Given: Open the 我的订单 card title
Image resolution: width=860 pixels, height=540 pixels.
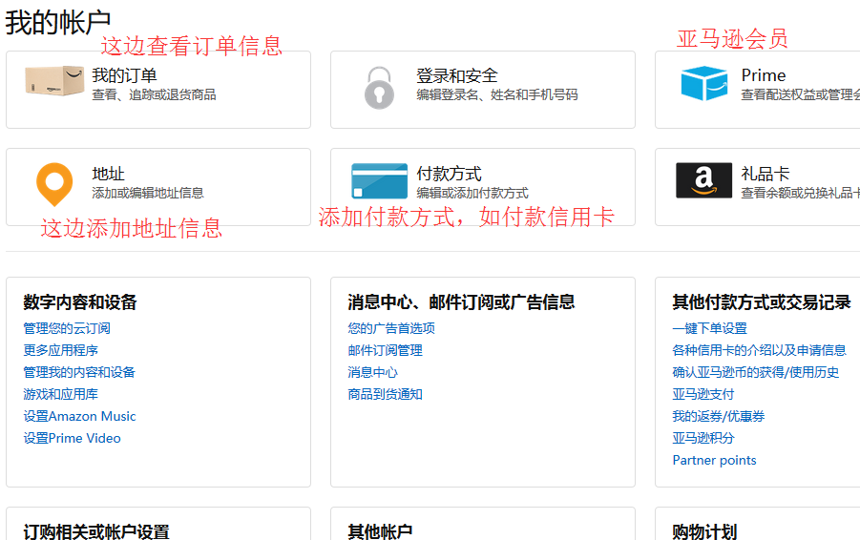Looking at the screenshot, I should click(124, 75).
